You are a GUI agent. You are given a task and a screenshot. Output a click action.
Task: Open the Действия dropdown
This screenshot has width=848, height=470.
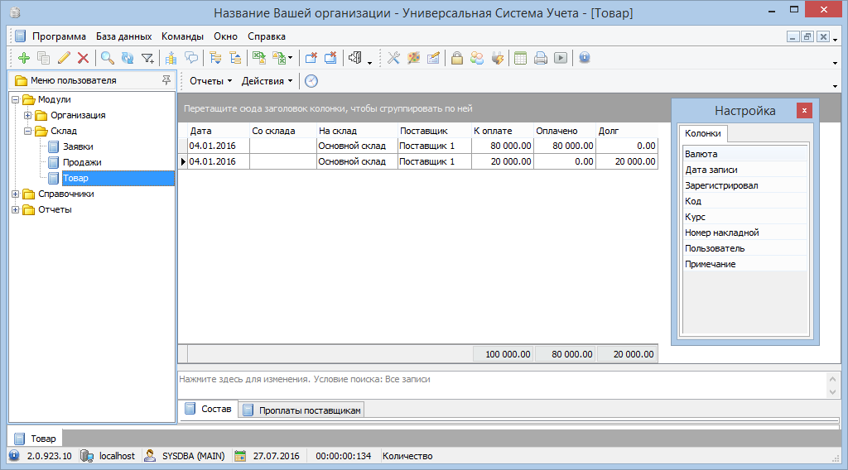[x=267, y=81]
